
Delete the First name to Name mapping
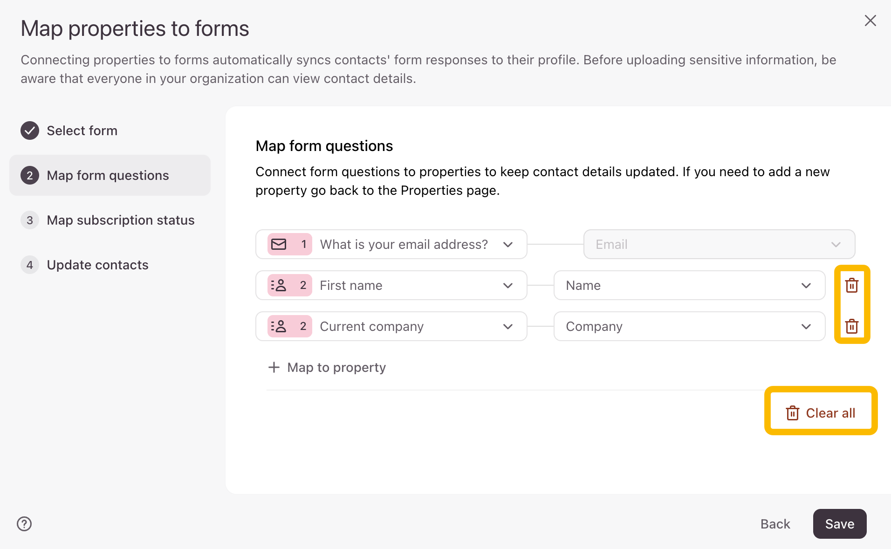coord(851,285)
